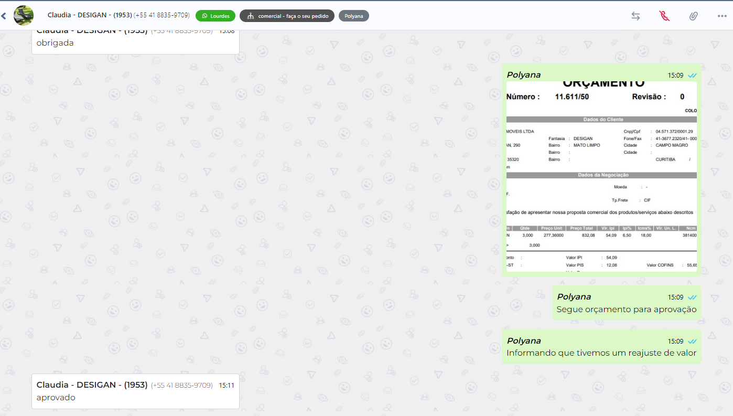Click the 'Informando que tivemos um reajuste' message

(601, 353)
